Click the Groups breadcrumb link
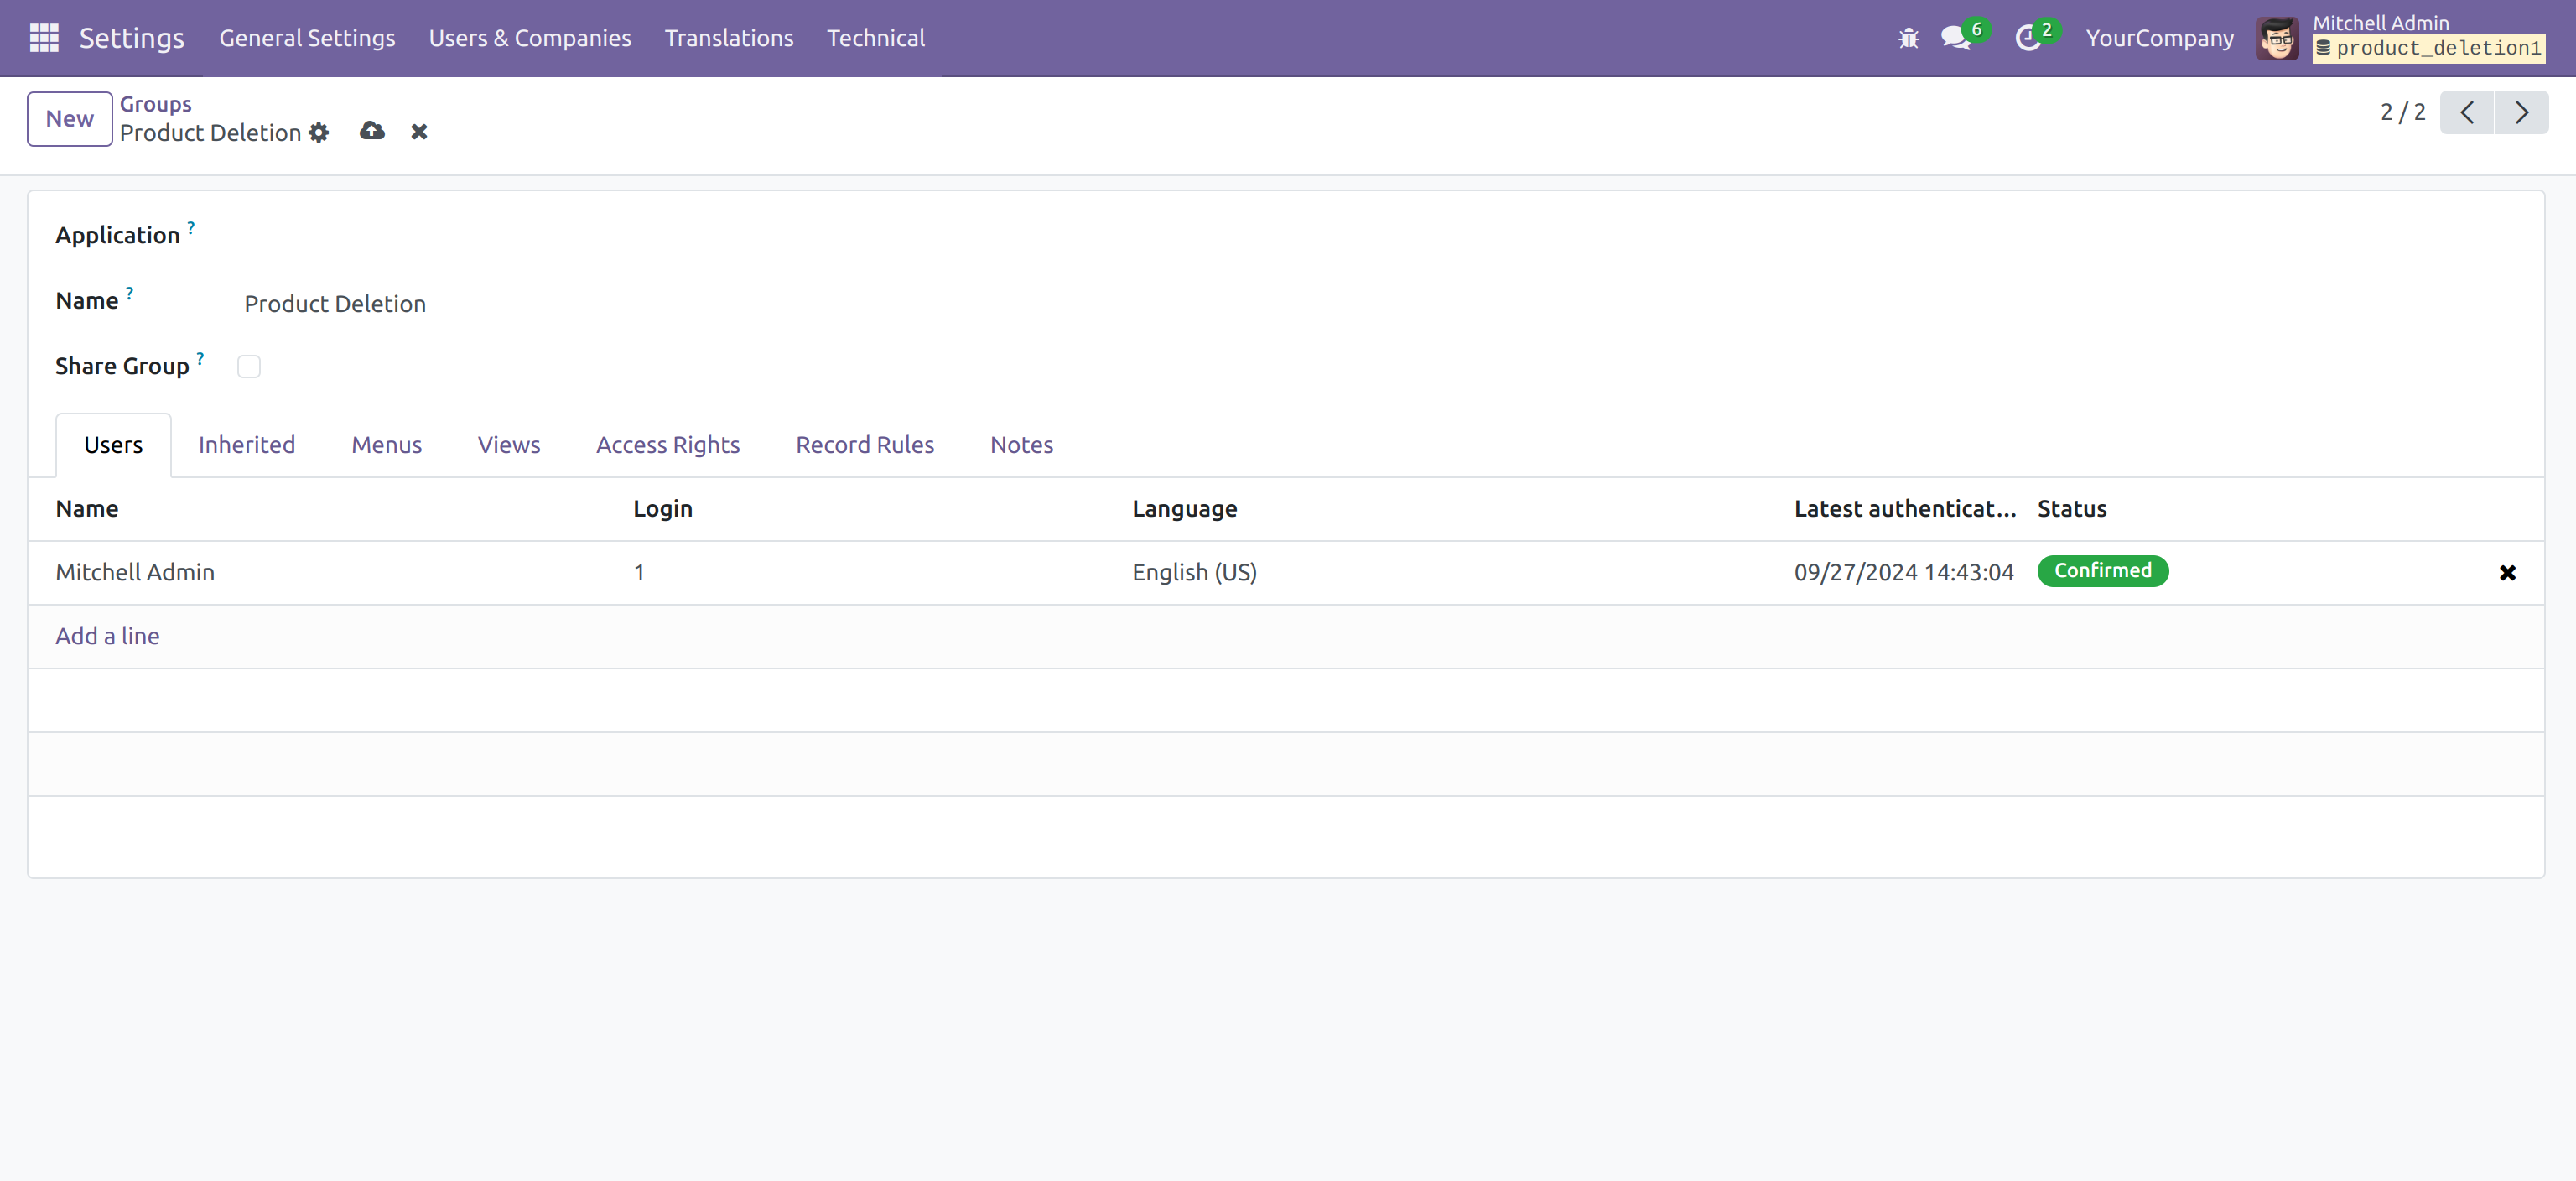The height and width of the screenshot is (1181, 2576). [155, 104]
